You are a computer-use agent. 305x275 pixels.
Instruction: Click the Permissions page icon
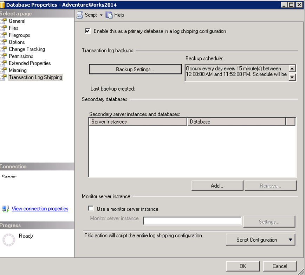3,56
